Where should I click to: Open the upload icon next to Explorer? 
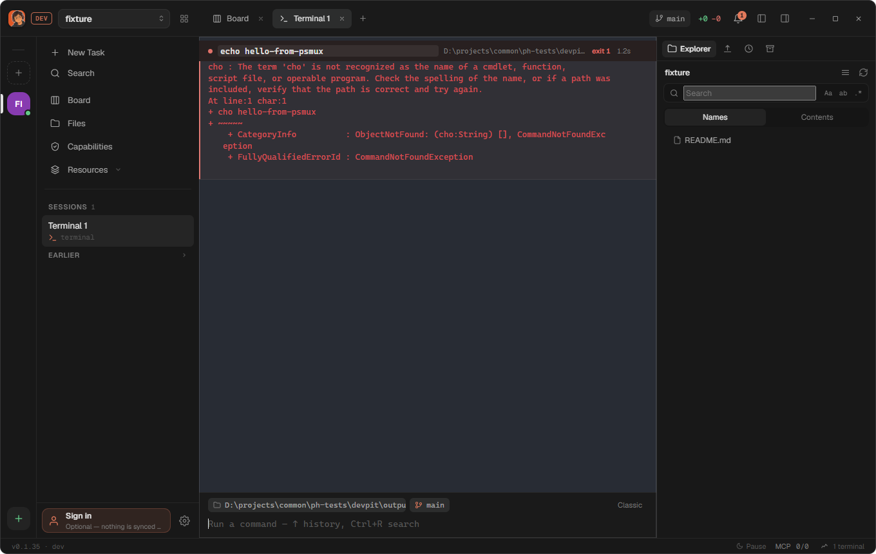(728, 49)
